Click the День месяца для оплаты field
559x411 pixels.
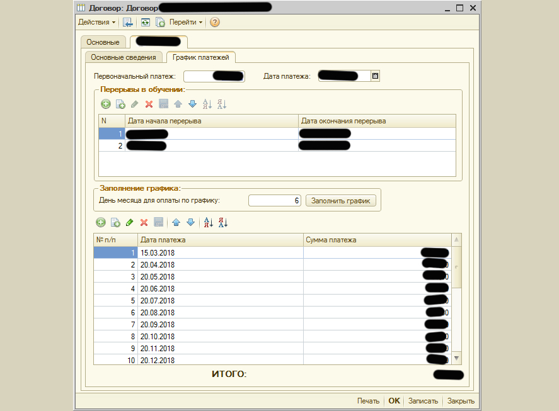274,201
